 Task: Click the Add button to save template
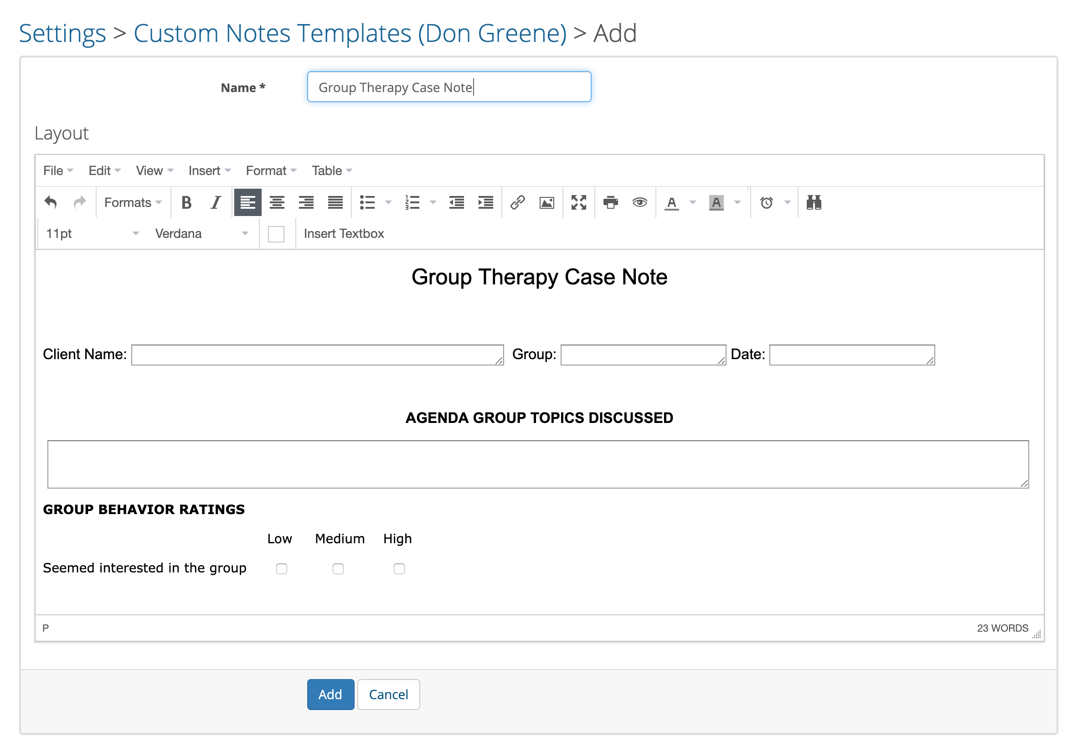pos(330,694)
